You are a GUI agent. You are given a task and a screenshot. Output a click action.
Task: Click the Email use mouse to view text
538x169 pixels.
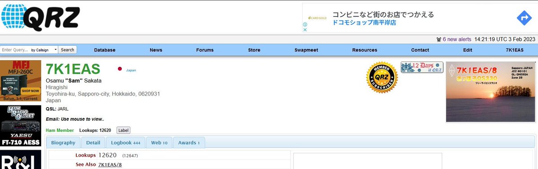(75, 119)
